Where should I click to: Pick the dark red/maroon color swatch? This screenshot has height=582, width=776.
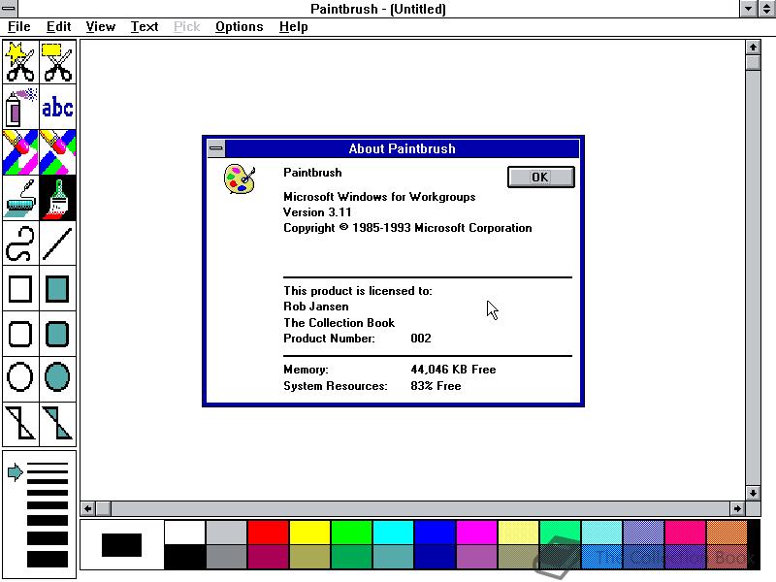coord(268,556)
